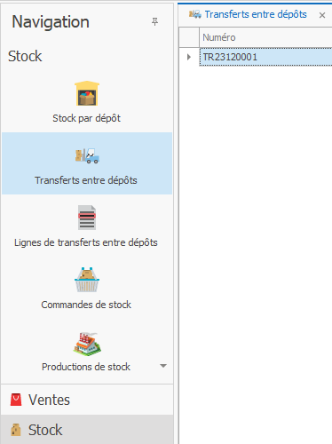The width and height of the screenshot is (332, 444).
Task: Open the Commandes de stock basket icon
Action: [87, 280]
